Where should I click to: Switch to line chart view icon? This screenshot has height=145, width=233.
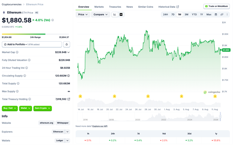click(115, 15)
